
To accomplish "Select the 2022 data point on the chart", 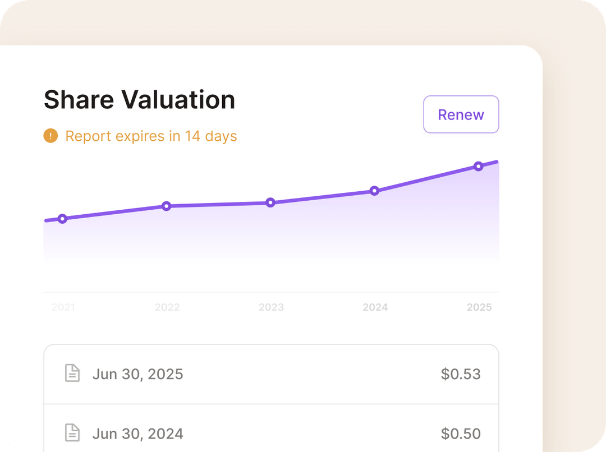I will pos(166,206).
